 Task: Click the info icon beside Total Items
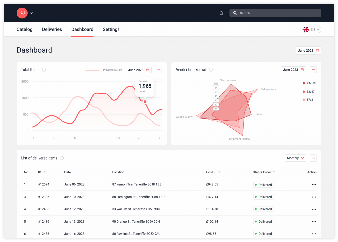pyautogui.click(x=43, y=70)
